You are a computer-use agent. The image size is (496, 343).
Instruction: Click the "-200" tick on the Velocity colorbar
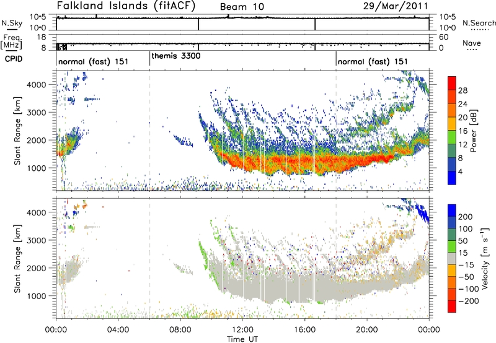pos(469,301)
